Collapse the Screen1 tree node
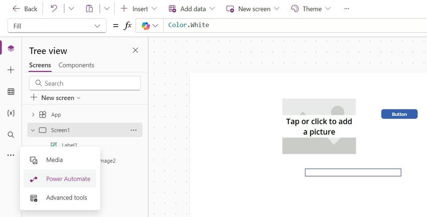427x217 pixels. click(x=33, y=130)
